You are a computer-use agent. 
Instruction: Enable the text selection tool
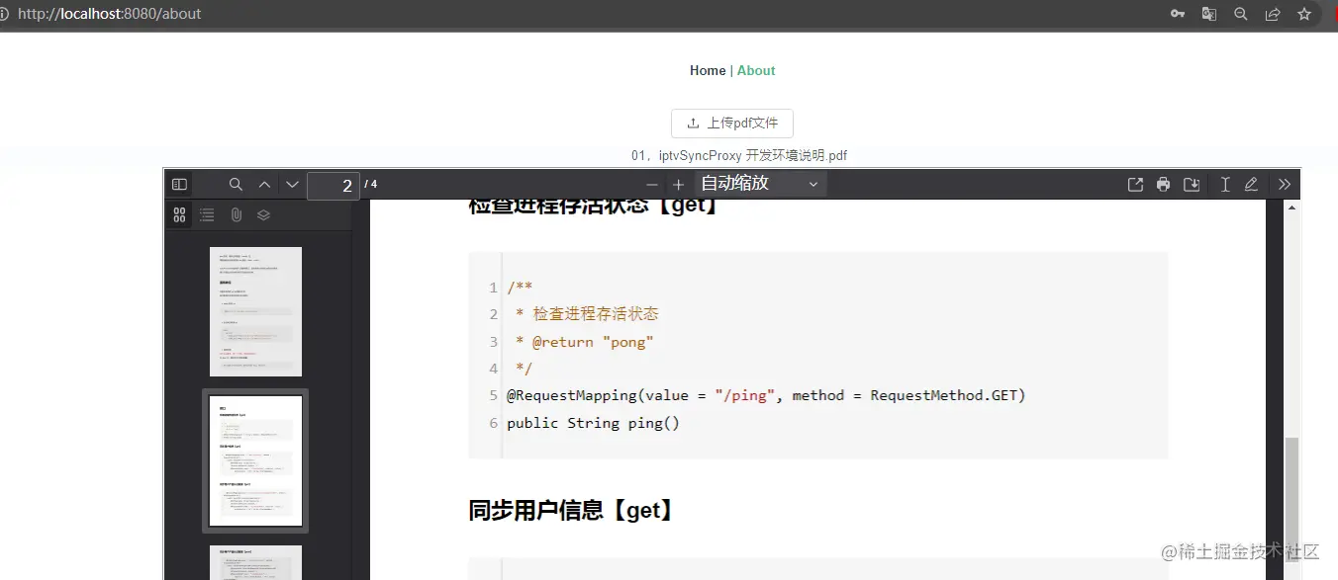(x=1224, y=184)
